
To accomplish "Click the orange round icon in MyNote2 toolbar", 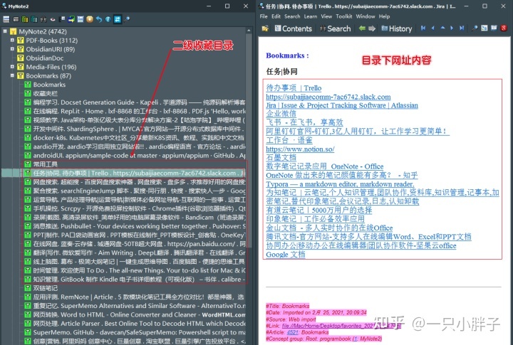I will point(90,19).
